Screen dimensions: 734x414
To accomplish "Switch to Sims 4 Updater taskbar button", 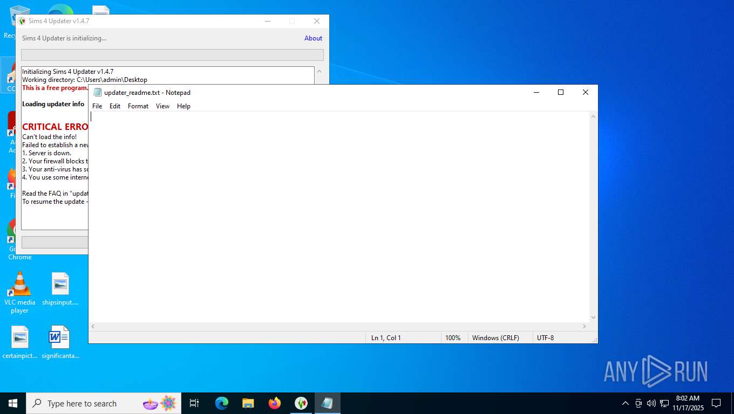I will tap(301, 403).
